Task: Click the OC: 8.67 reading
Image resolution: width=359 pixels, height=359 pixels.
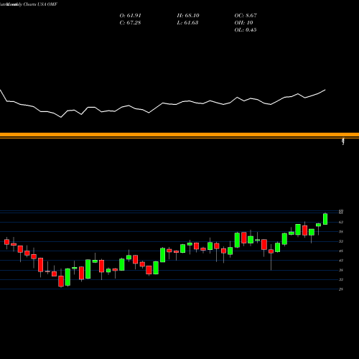Action: [x=246, y=16]
